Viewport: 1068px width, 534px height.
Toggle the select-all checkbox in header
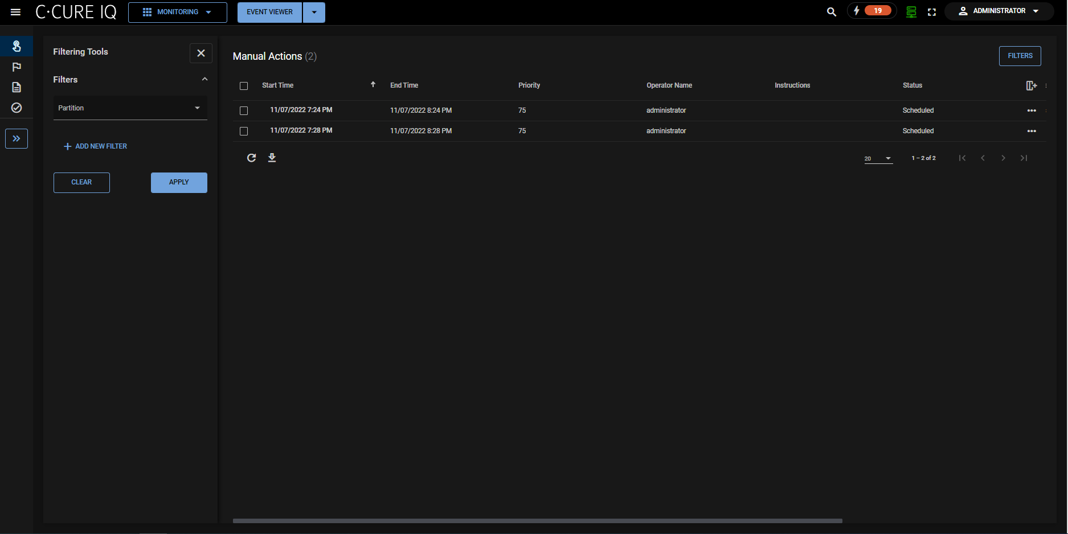pos(244,86)
